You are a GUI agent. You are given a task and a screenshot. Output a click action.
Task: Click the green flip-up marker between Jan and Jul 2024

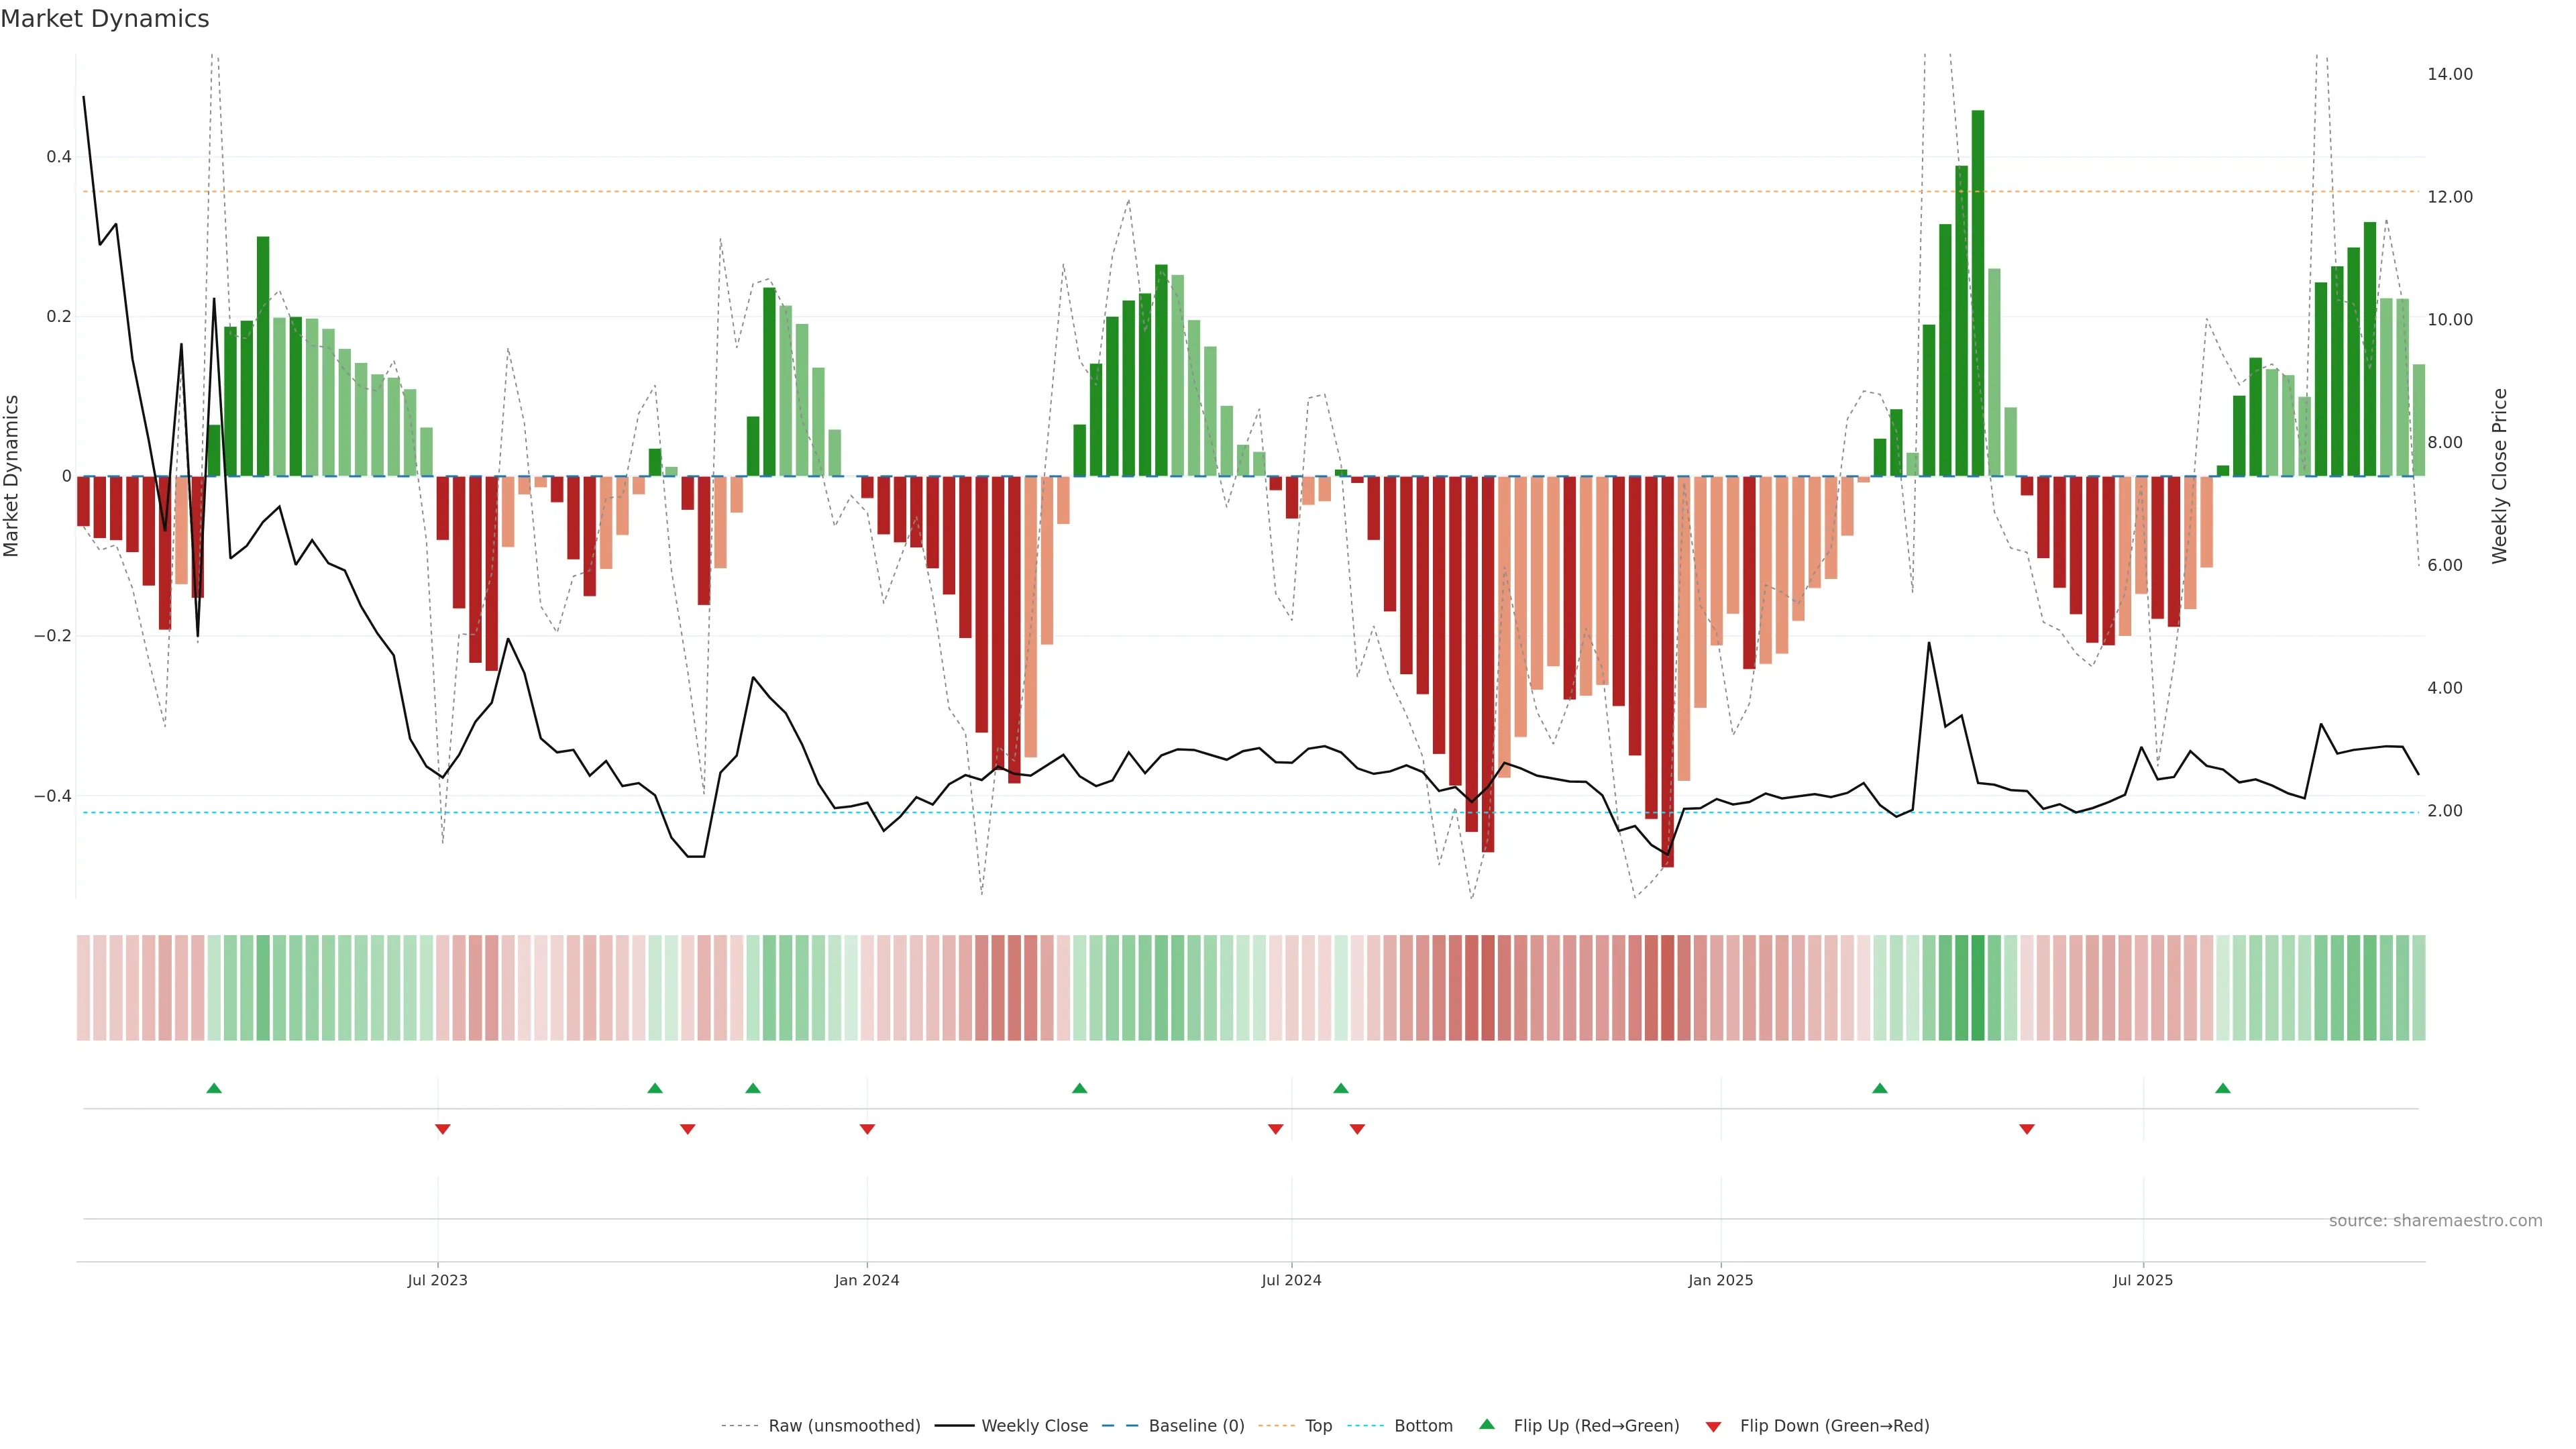(1079, 1088)
